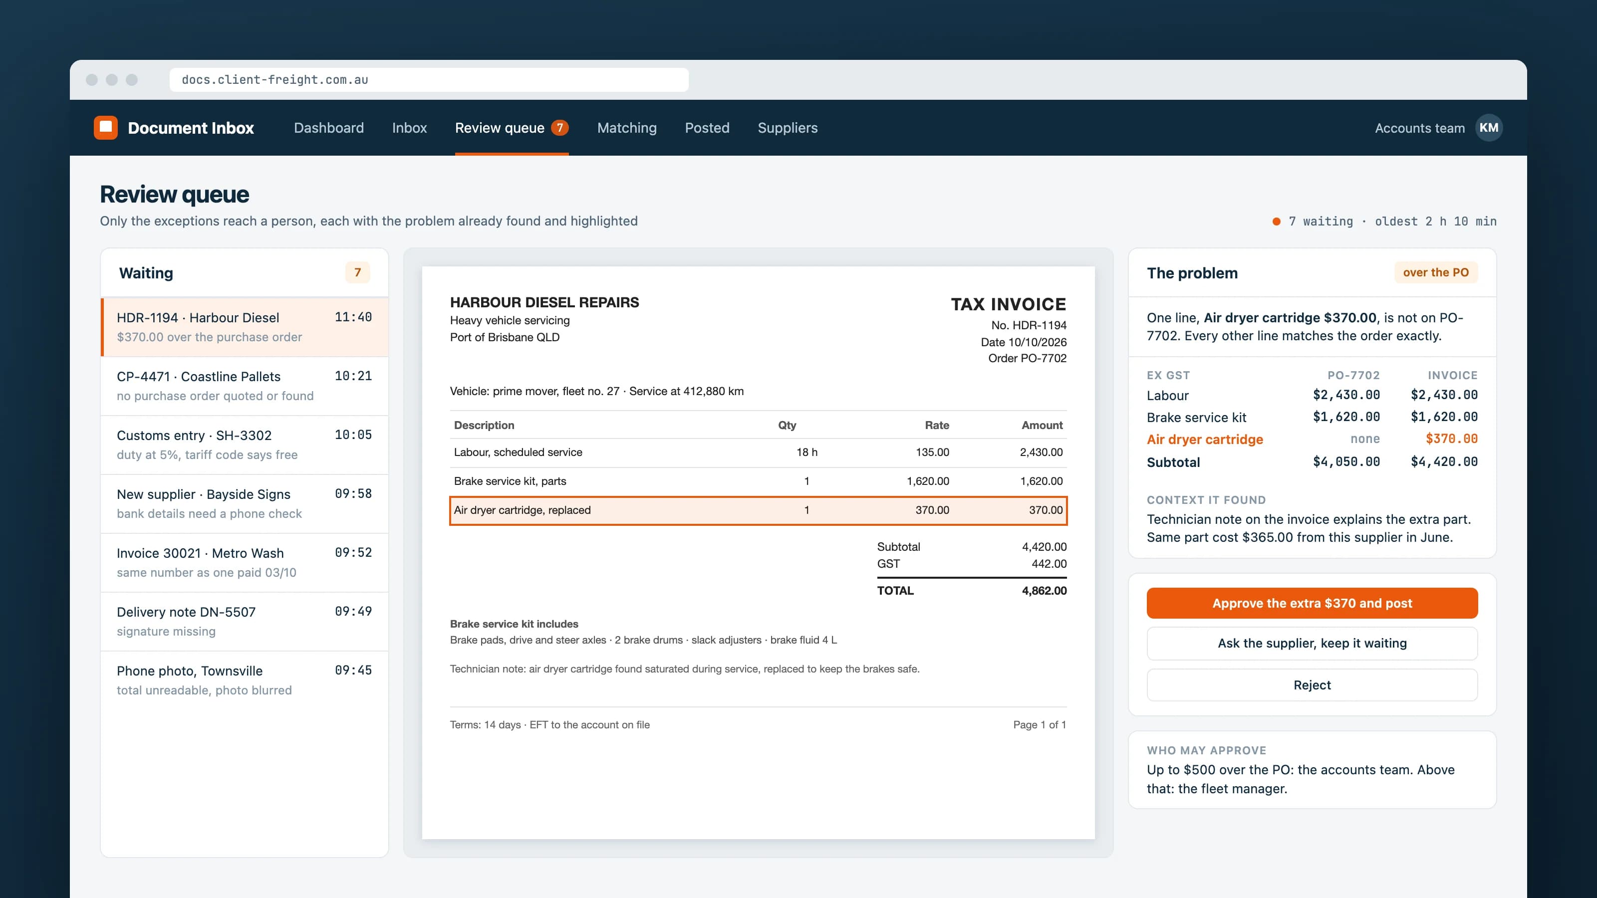Viewport: 1597px width, 898px height.
Task: Click the orange waiting status dot
Action: tap(1277, 221)
